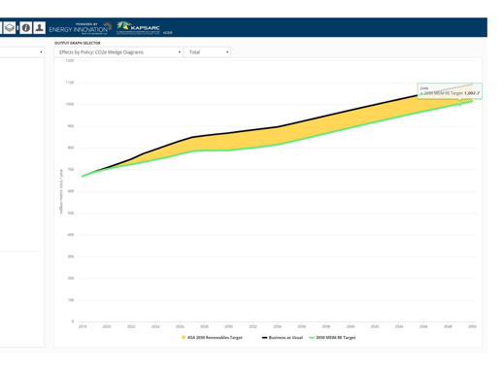Open the left panel dropdown
Screen dimensions: 504x369
21,52
